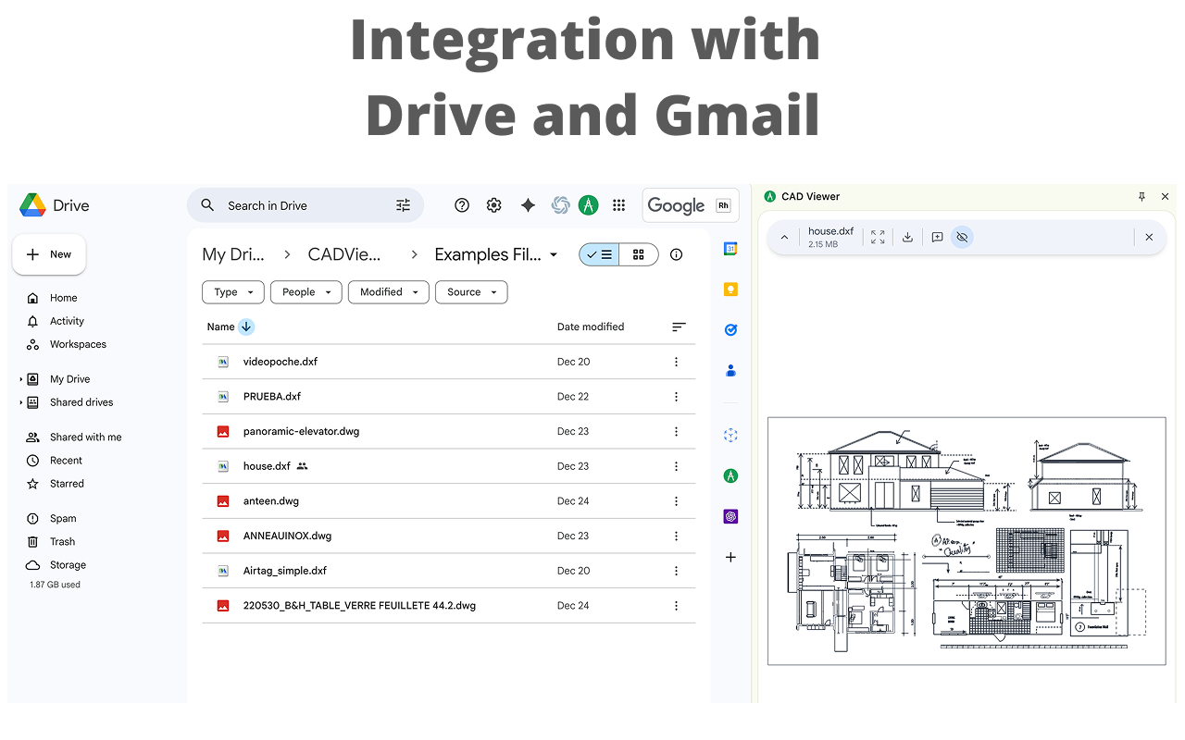Toggle the hide layers eye icon in CAD Viewer

[x=962, y=237]
